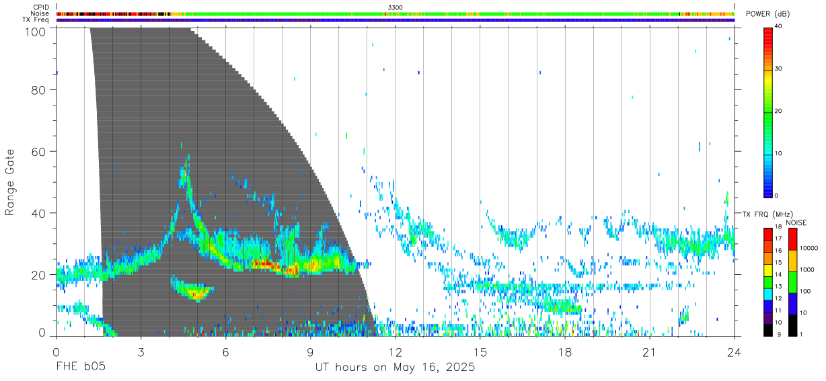Click the TX Freq row label
The height and width of the screenshot is (381, 826).
pos(36,19)
